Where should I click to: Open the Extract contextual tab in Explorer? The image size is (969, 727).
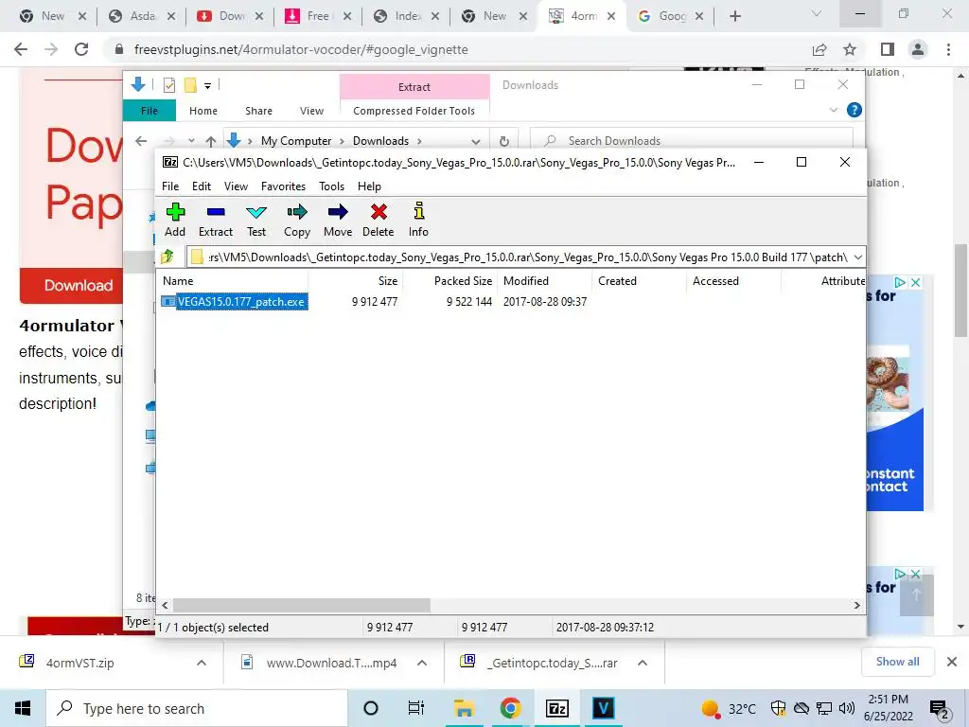(414, 86)
